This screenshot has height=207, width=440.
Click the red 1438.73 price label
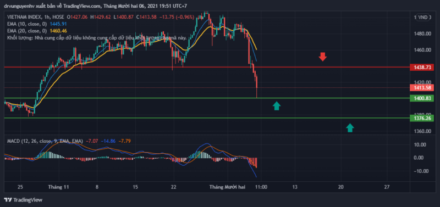click(x=422, y=68)
